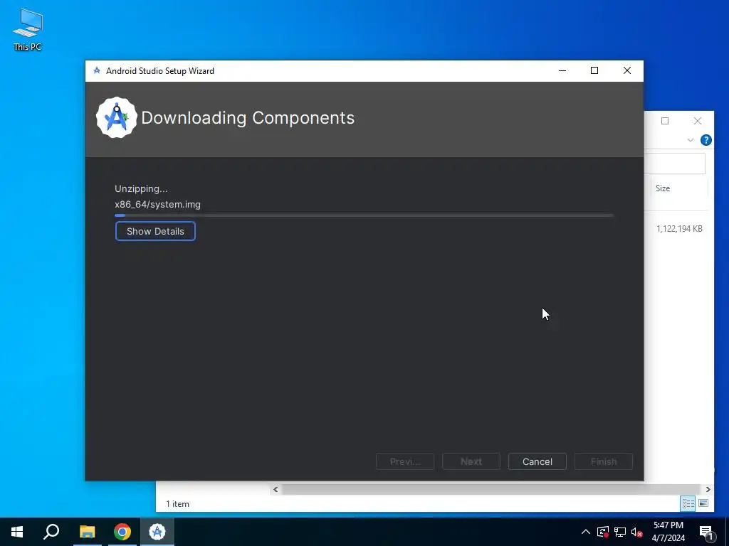
Task: Show hidden system tray icons
Action: click(586, 532)
